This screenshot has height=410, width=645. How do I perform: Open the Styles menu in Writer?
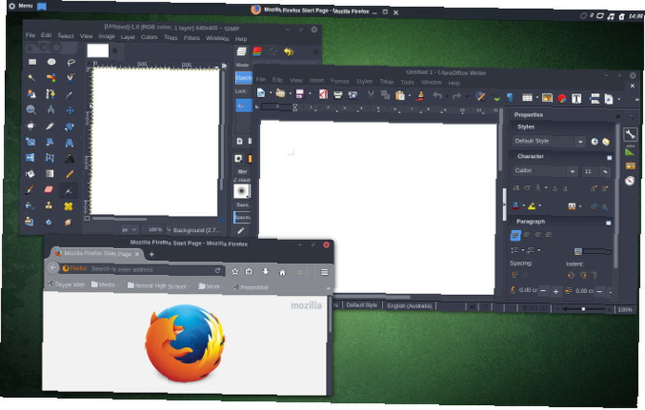[364, 81]
